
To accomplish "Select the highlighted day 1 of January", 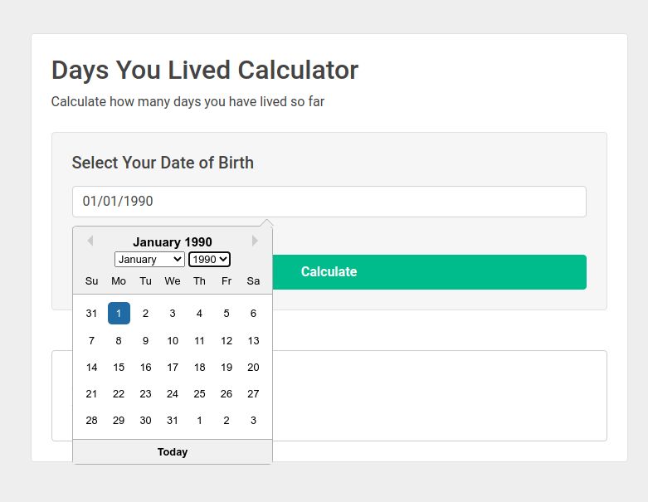I will (x=119, y=314).
